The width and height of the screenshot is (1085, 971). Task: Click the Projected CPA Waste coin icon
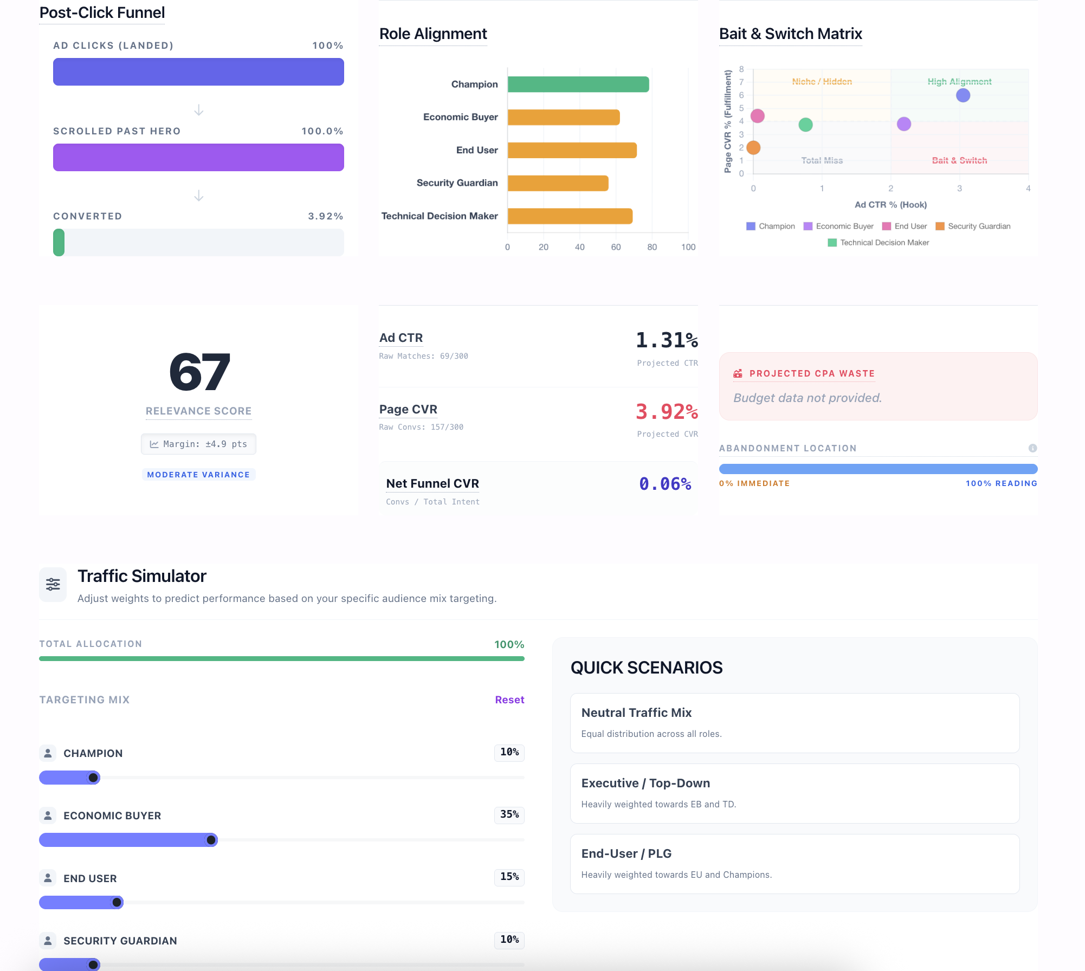point(738,373)
